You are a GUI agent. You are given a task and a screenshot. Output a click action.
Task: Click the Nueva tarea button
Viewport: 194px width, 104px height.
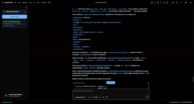point(15,16)
